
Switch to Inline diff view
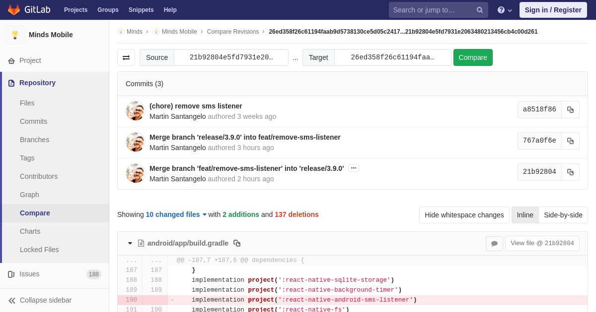pyautogui.click(x=525, y=215)
